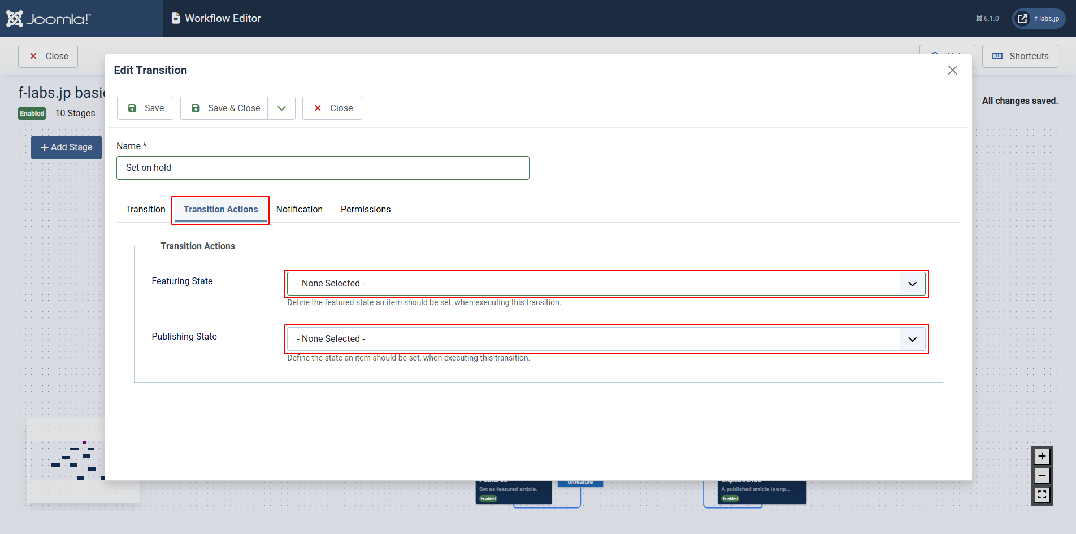
Task: Expand the Featuring State dropdown
Action: click(x=606, y=284)
